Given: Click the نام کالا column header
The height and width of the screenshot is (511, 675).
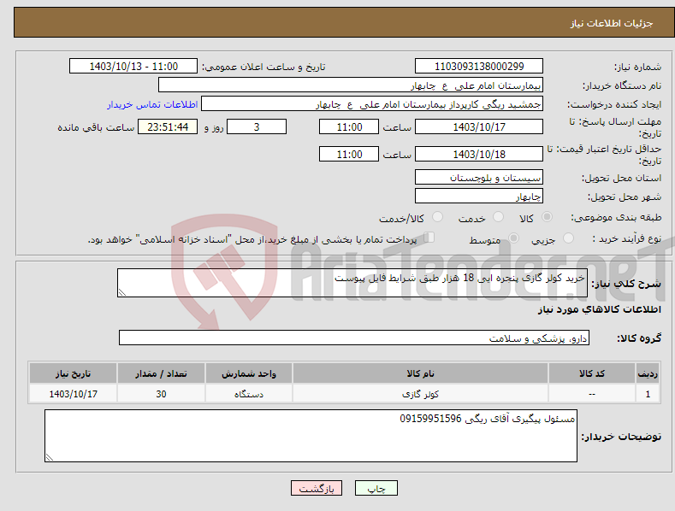Looking at the screenshot, I should coord(420,373).
